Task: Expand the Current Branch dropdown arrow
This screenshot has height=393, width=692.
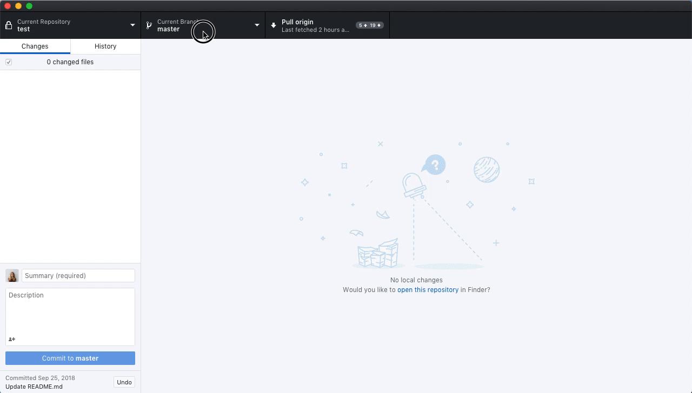Action: 257,25
